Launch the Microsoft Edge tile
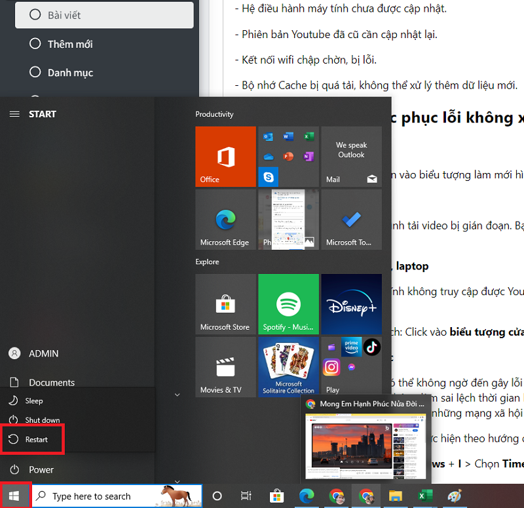524x508 pixels. 225,220
